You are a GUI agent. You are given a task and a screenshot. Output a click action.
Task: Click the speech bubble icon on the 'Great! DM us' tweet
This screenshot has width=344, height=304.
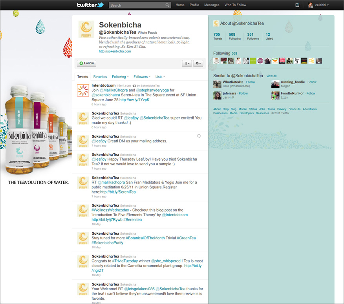point(199,136)
